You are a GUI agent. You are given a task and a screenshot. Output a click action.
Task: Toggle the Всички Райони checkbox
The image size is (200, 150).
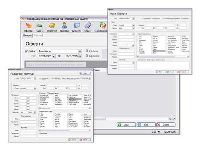[48, 93]
